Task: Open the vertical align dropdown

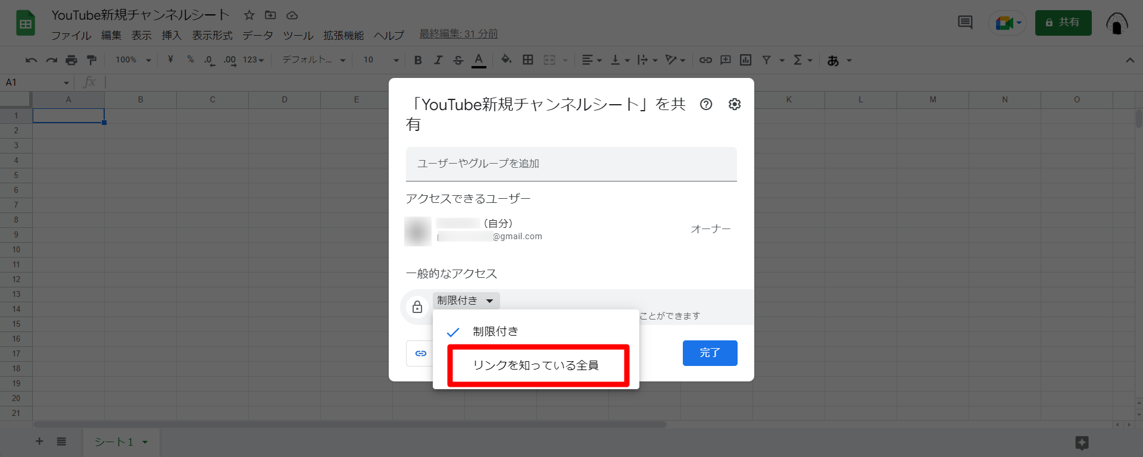Action: [620, 60]
